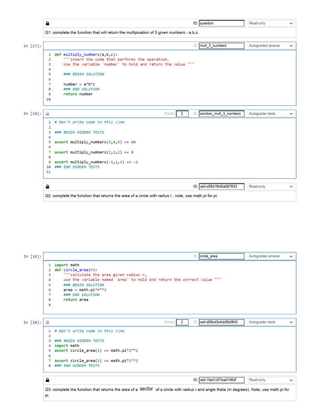
Task: Click the lock icon in the In [20] cell header
Action: [x=47, y=322]
